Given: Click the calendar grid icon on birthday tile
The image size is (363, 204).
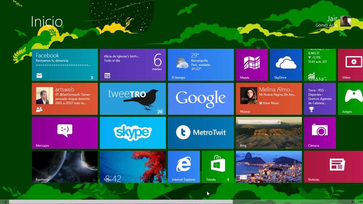Looking at the screenshot, I should point(107,76).
